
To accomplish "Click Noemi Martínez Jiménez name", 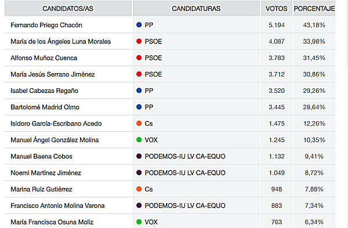I will [x=46, y=173].
